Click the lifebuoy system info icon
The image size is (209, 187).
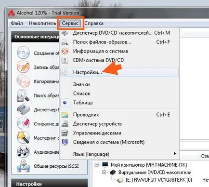pyautogui.click(x=65, y=51)
